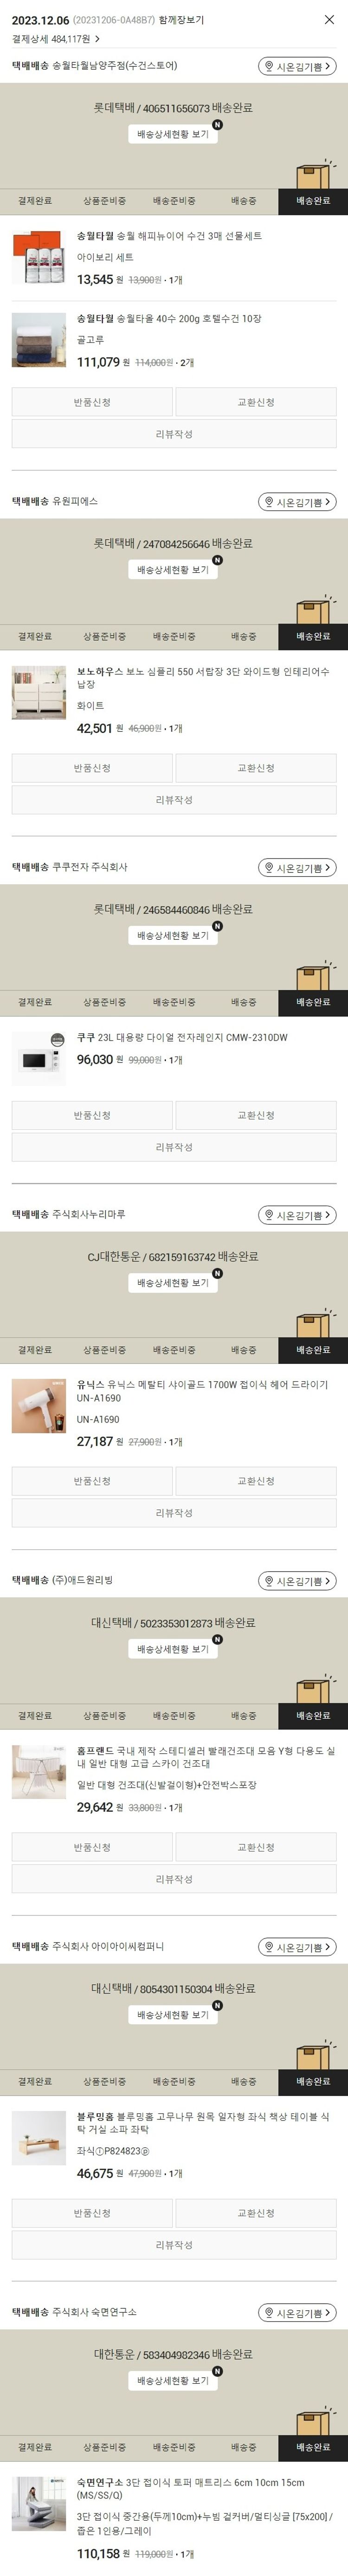Viewport: 348px width, 2576px height.
Task: Request exchange for 보노하우스 서랍장
Action: 256,768
